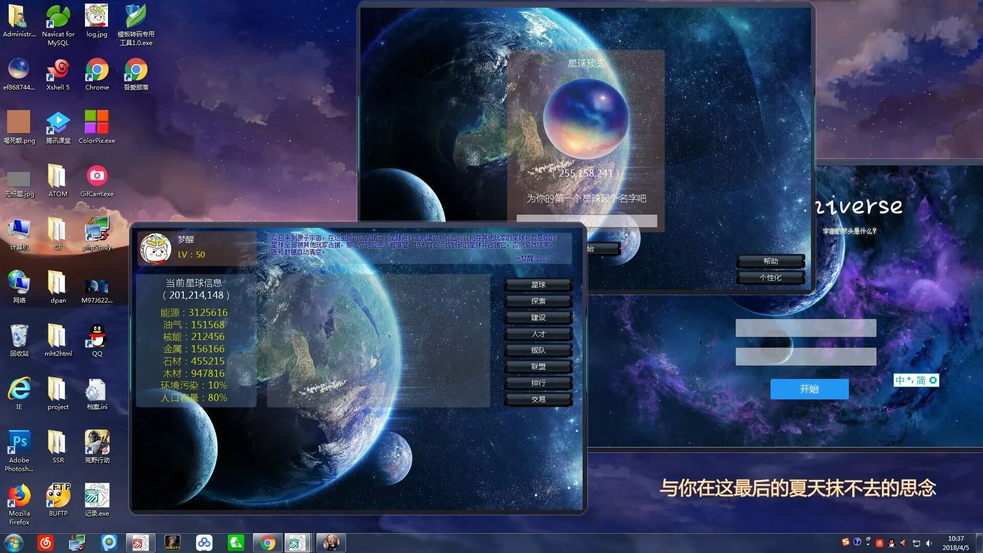983x553 pixels.
Task: Click the 联盟 button
Action: pyautogui.click(x=538, y=367)
